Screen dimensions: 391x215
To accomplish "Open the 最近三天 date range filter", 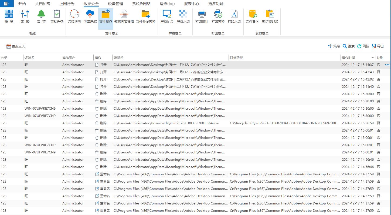I will point(16,46).
